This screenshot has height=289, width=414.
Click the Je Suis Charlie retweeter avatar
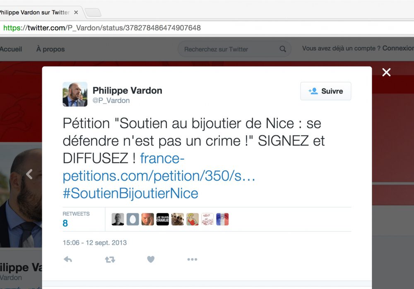163,219
